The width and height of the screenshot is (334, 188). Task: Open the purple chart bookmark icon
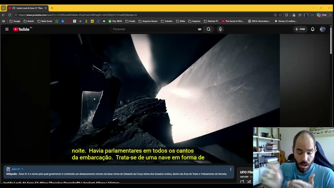(98, 21)
